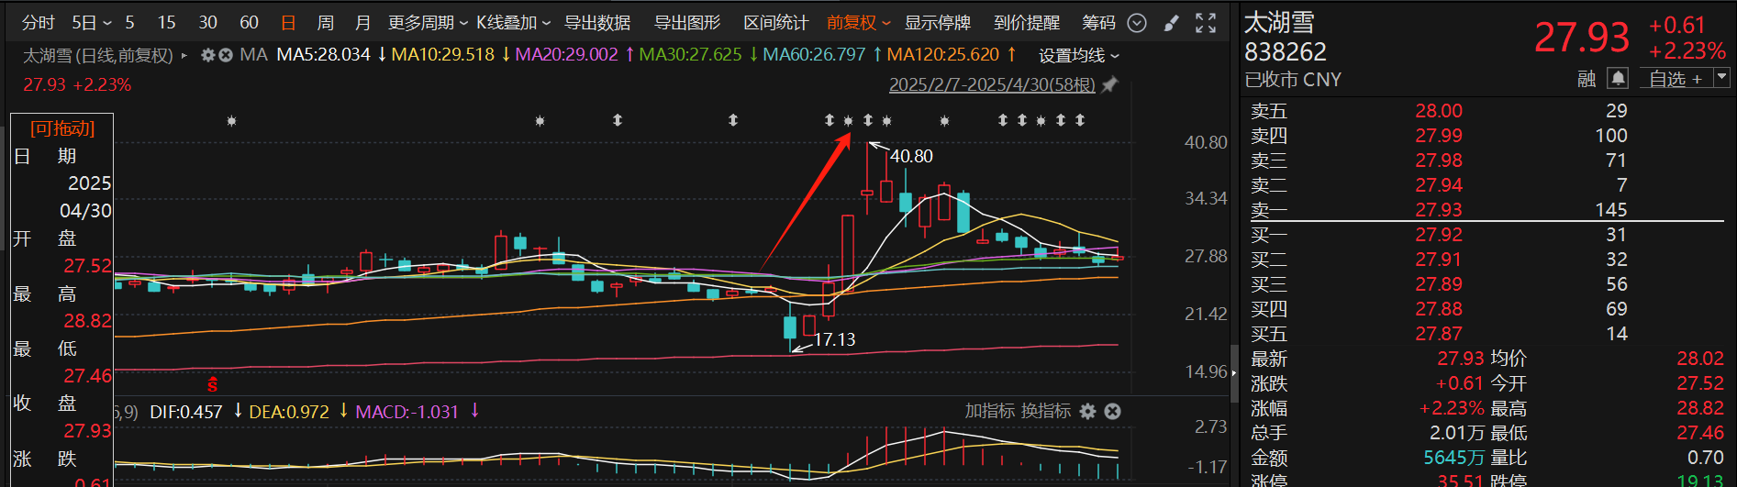Screen dimensions: 1737x487
Task: Add stock to watchlist with 自选 +
Action: [1676, 79]
